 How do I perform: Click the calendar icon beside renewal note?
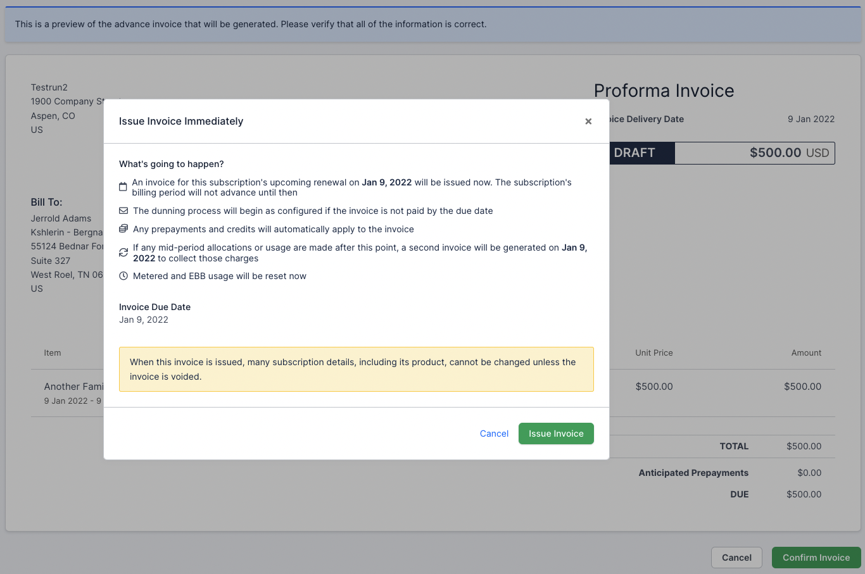123,187
